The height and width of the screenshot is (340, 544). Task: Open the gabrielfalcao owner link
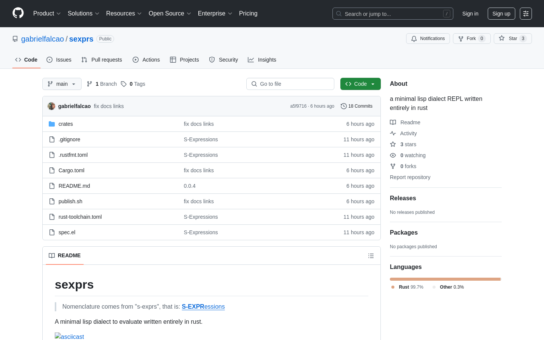tap(43, 39)
